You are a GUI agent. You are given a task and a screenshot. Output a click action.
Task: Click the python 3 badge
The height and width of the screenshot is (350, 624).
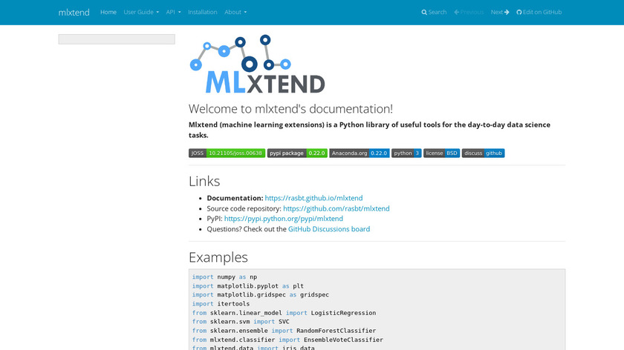pos(406,153)
